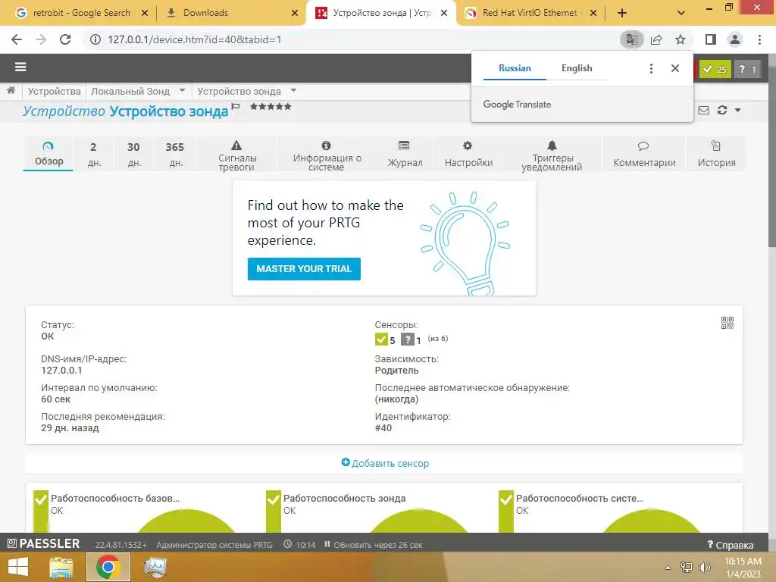The height and width of the screenshot is (582, 776).
Task: Switch to Обзор tab
Action: [x=48, y=154]
